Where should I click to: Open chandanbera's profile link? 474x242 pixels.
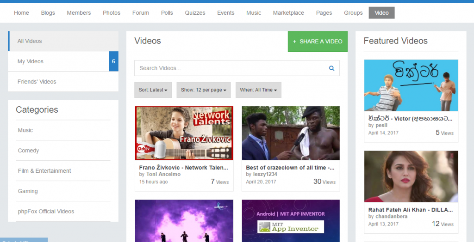pyautogui.click(x=392, y=216)
